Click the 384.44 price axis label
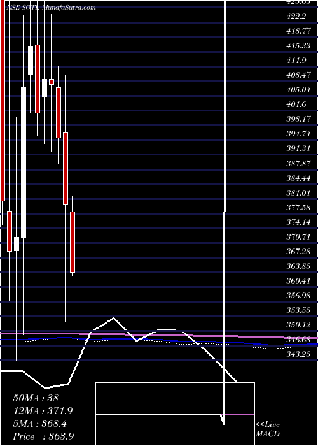This screenshot has width=318, height=446. [298, 178]
